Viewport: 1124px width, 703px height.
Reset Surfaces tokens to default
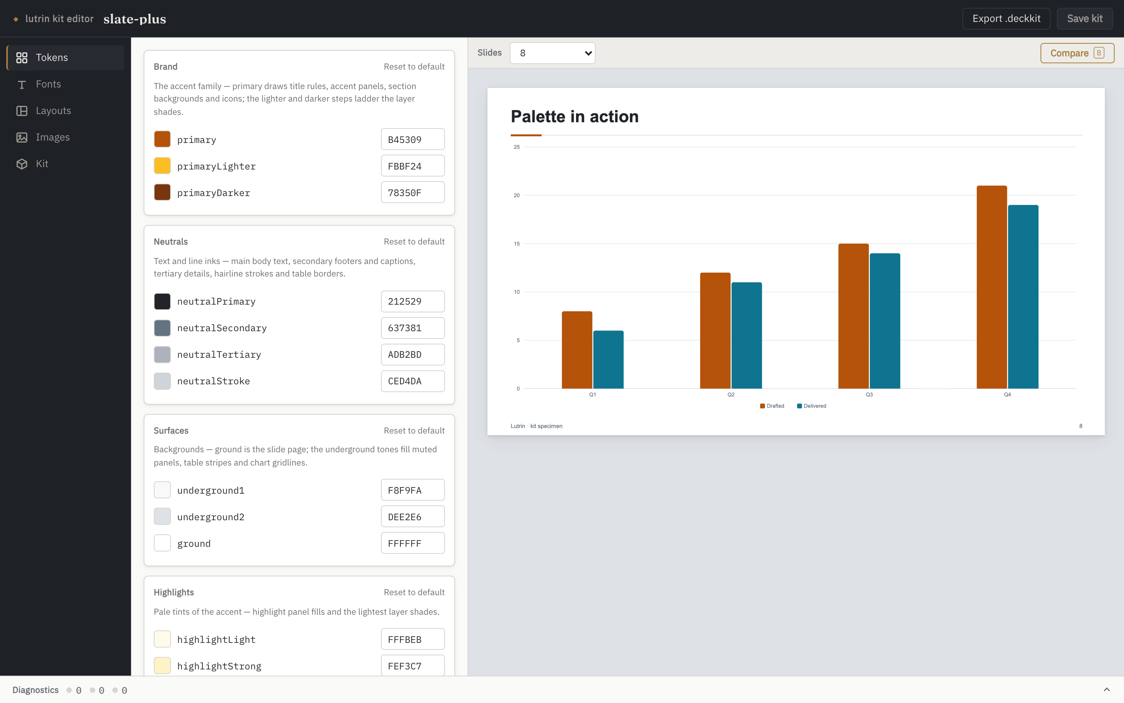click(414, 430)
